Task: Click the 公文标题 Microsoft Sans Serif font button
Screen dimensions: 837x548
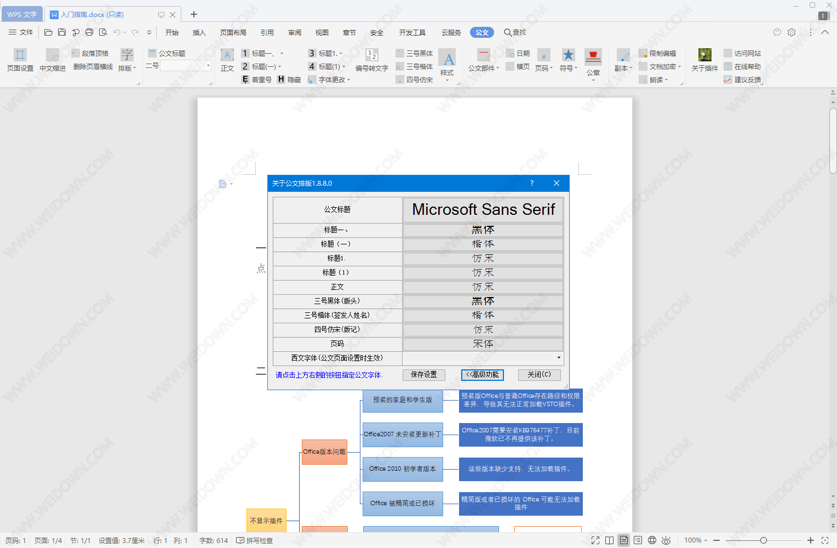Action: point(483,209)
